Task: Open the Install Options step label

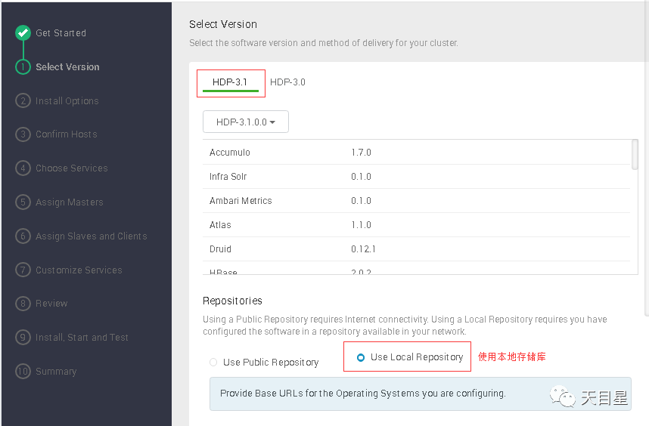Action: click(67, 100)
